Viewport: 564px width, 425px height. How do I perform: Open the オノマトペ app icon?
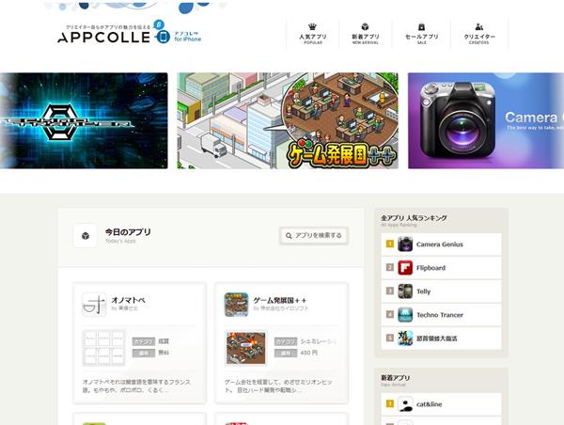click(94, 305)
